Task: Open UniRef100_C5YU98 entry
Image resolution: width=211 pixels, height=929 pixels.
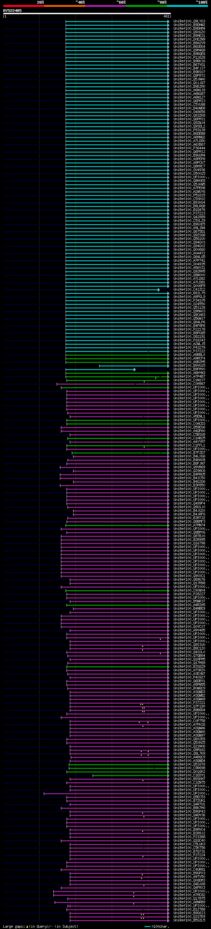Action: [x=189, y=104]
